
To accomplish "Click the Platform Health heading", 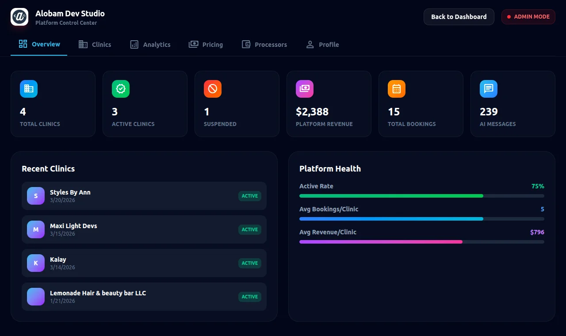I will click(x=330, y=169).
